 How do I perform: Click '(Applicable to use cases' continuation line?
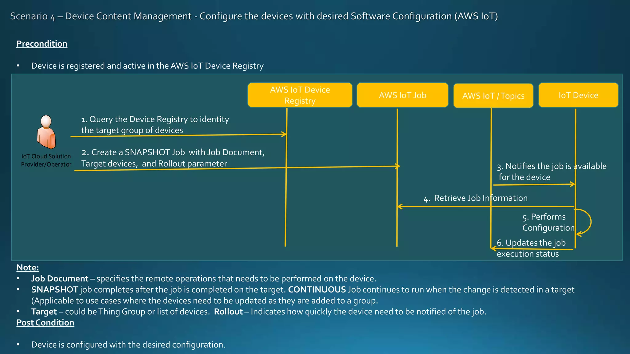(205, 301)
